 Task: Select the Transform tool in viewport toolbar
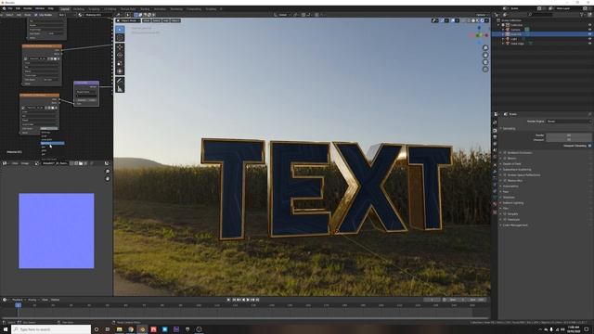120,71
